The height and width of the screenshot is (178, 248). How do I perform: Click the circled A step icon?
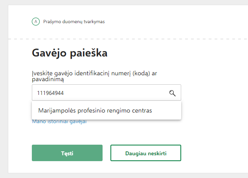(36, 22)
